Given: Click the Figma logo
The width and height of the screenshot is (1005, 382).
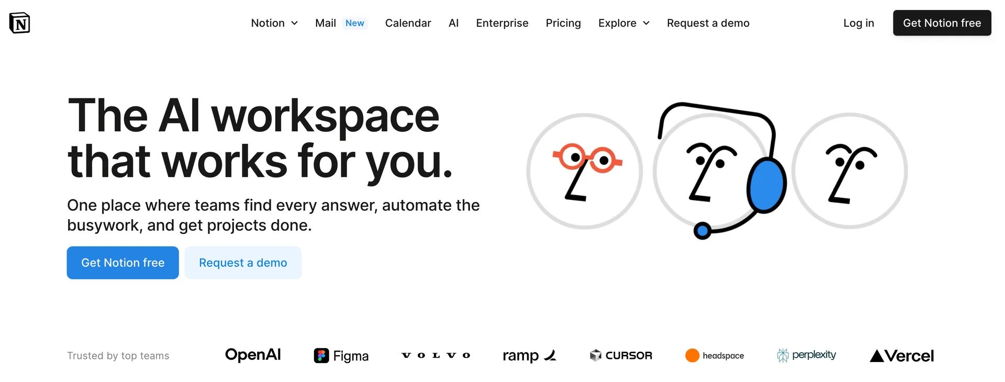Looking at the screenshot, I should pos(341,356).
